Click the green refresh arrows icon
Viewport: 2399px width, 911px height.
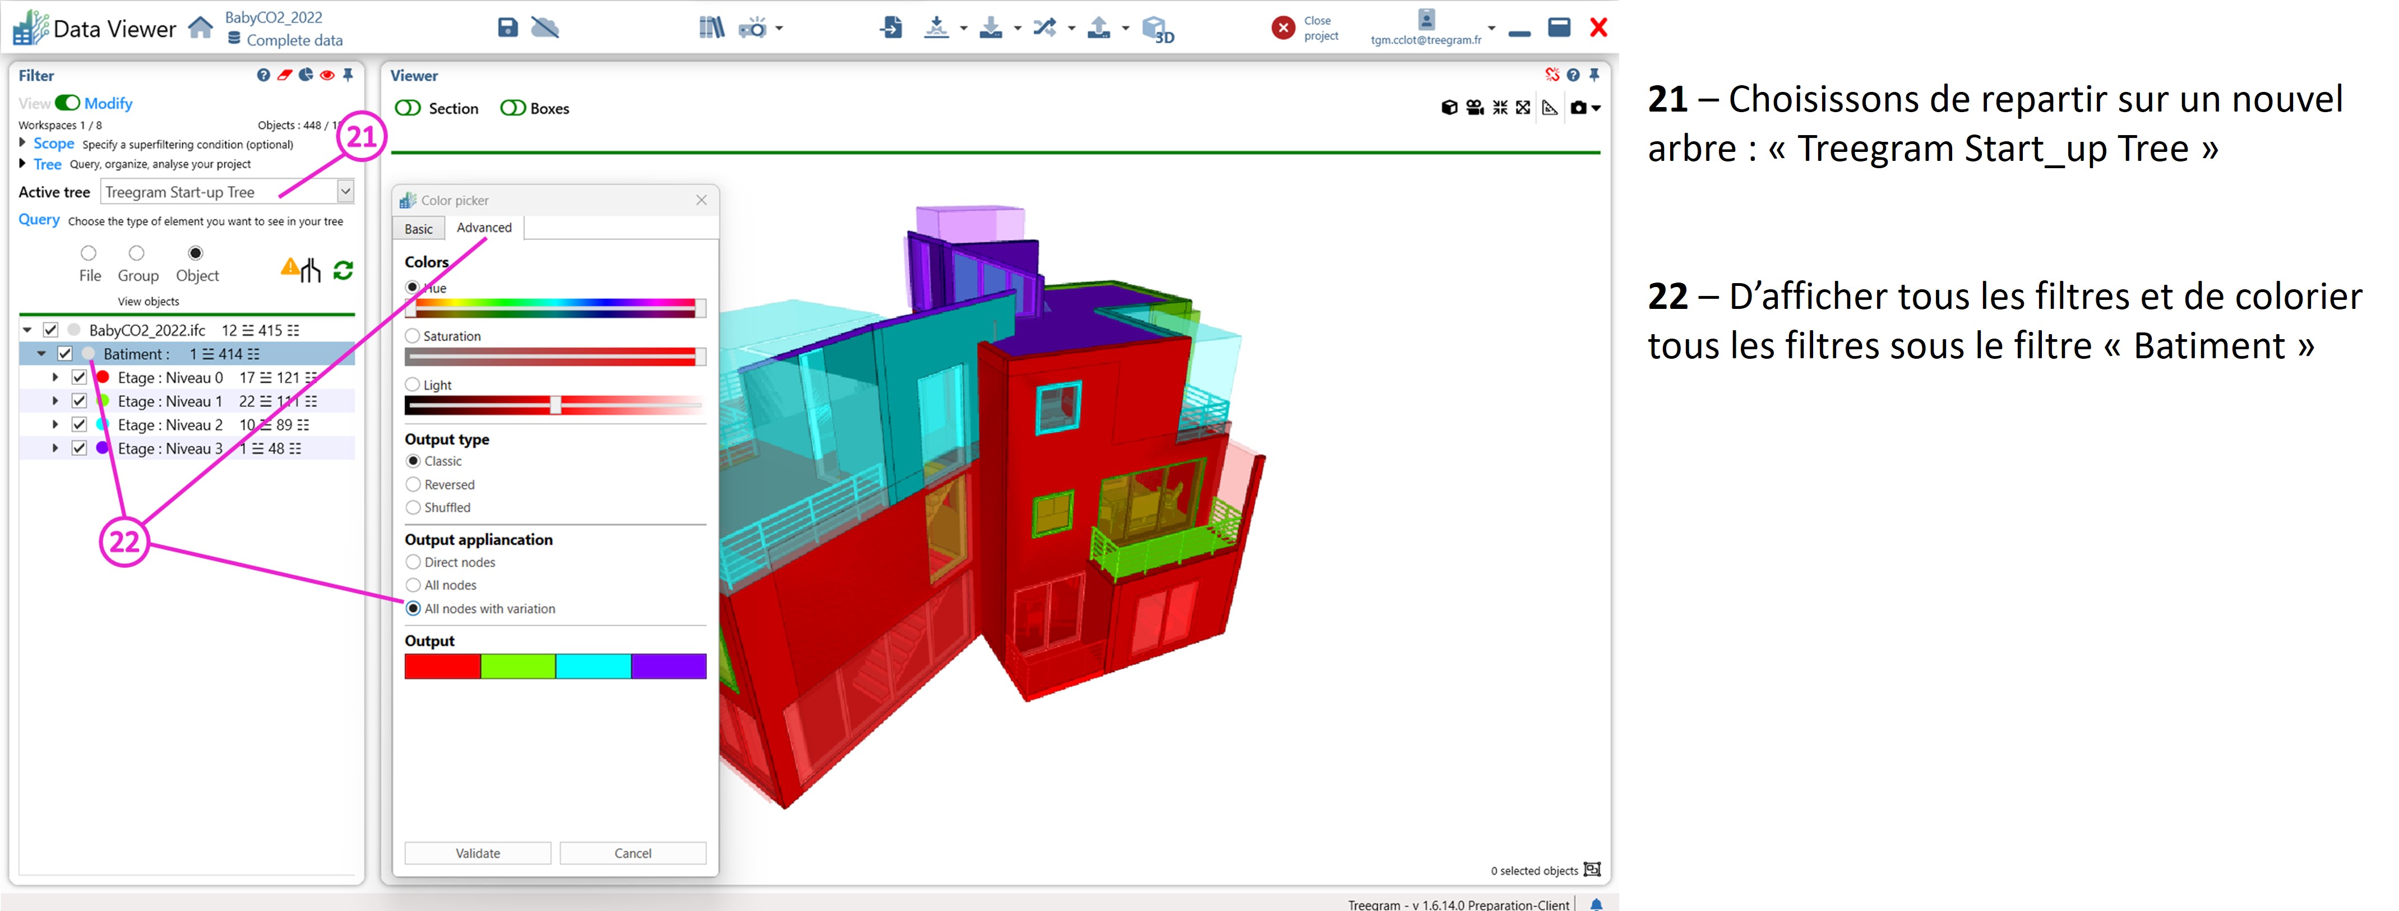point(343,270)
